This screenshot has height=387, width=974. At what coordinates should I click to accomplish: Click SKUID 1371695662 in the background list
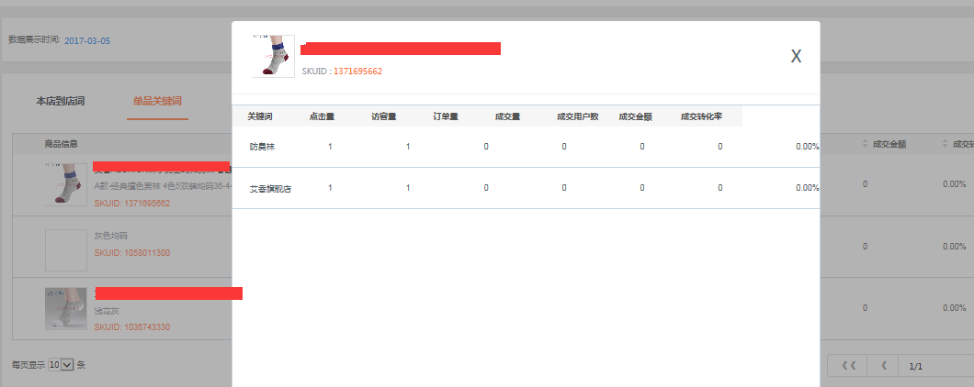point(131,204)
